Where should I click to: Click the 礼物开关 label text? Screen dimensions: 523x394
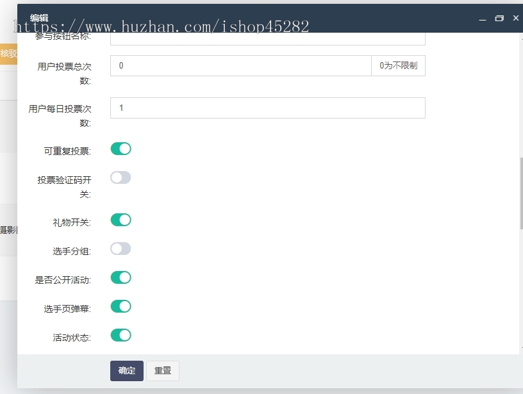pos(72,222)
